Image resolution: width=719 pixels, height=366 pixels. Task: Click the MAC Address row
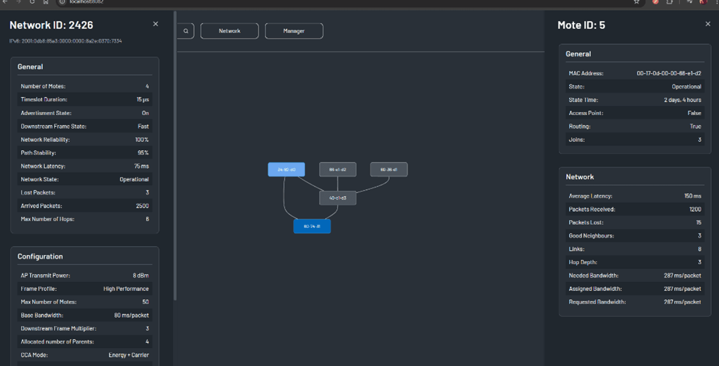(635, 74)
